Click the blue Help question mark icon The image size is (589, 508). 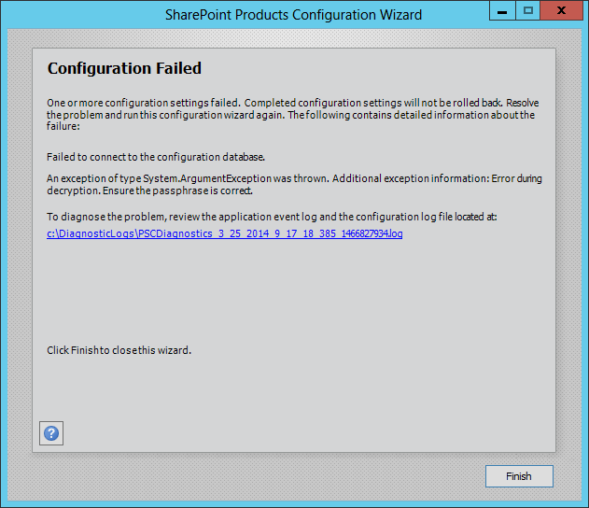coord(51,433)
